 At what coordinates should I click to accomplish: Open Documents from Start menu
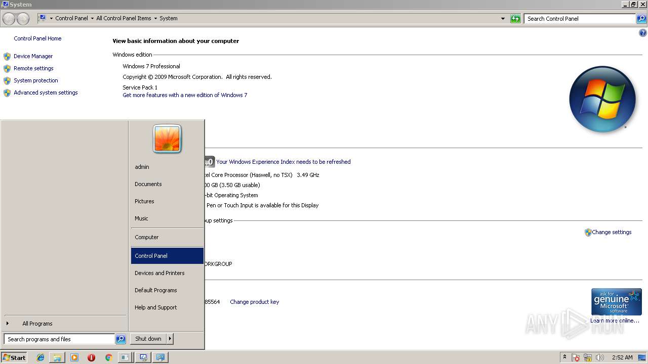click(x=167, y=184)
